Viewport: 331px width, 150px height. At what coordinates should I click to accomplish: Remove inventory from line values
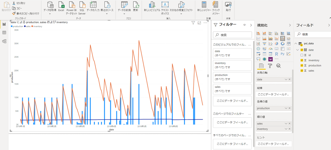point(289,129)
